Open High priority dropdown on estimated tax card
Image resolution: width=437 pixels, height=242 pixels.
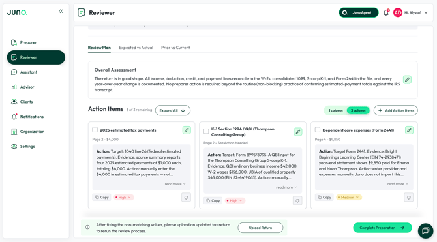point(124,198)
